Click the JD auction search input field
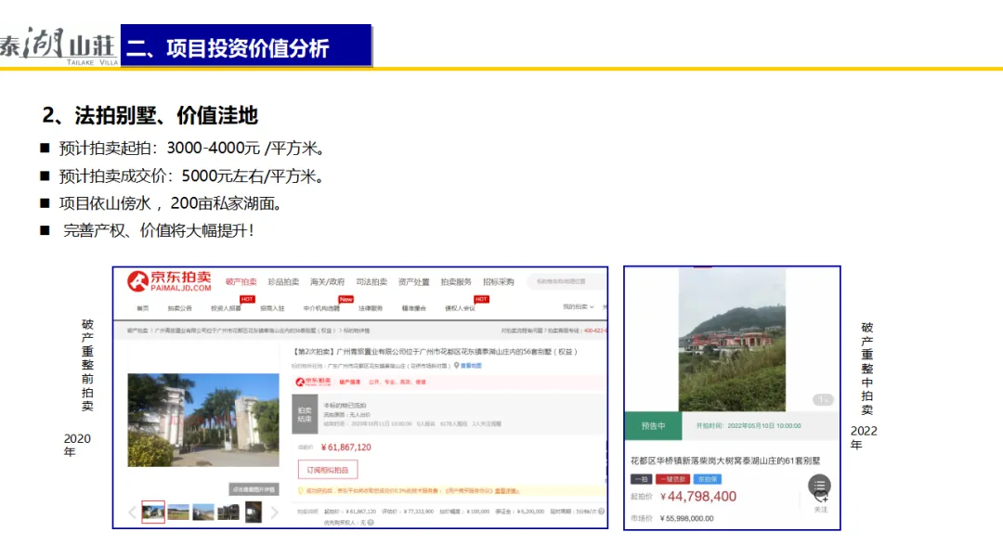 click(x=566, y=281)
